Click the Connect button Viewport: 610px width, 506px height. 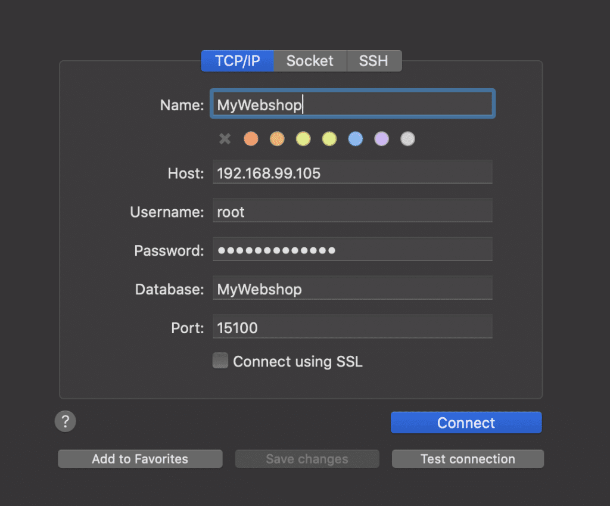click(x=466, y=423)
